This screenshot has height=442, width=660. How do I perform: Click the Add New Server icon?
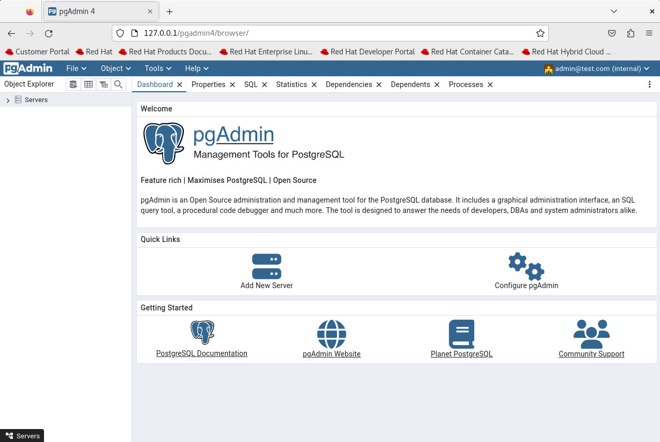267,266
